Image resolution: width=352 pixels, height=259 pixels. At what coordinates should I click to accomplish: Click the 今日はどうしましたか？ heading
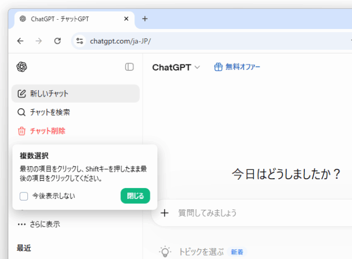pyautogui.click(x=286, y=174)
